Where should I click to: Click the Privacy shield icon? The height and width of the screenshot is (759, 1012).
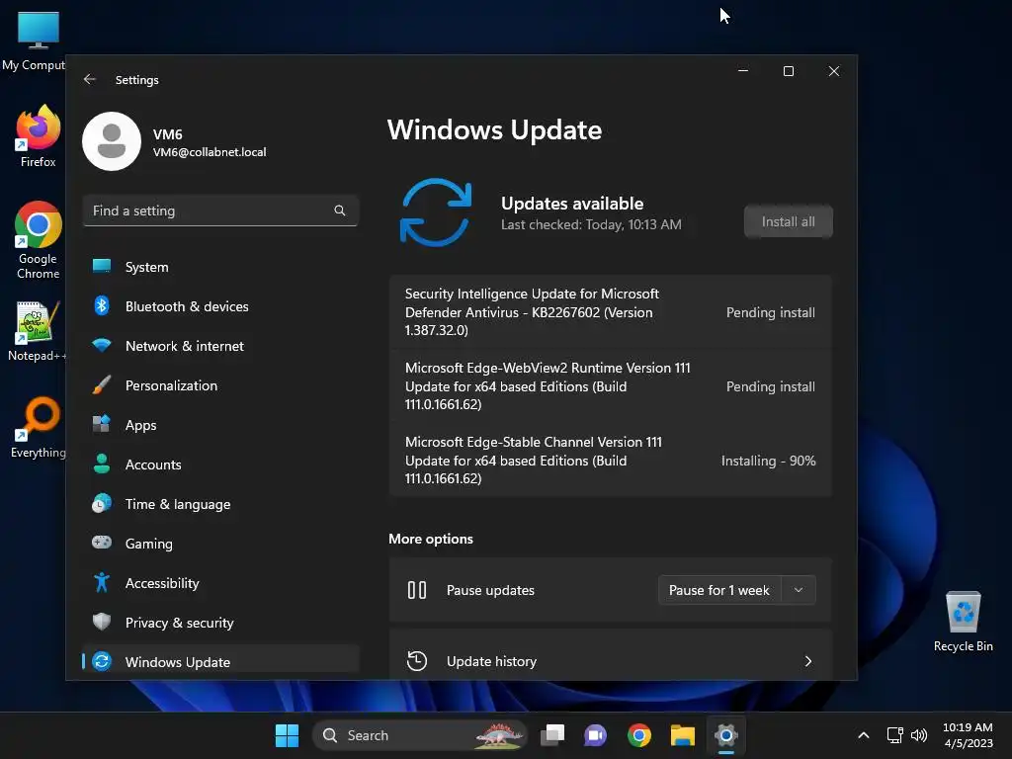(102, 622)
